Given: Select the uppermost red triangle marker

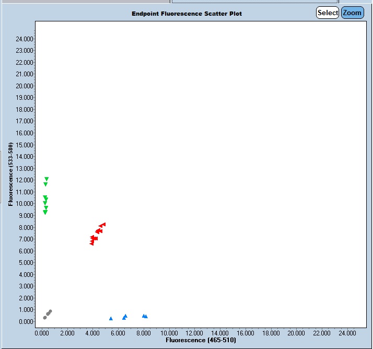Looking at the screenshot, I should [x=103, y=224].
